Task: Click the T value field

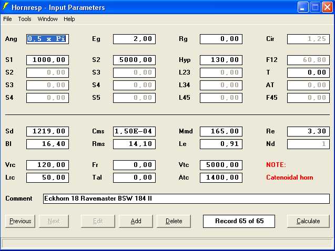Action: tap(308, 72)
